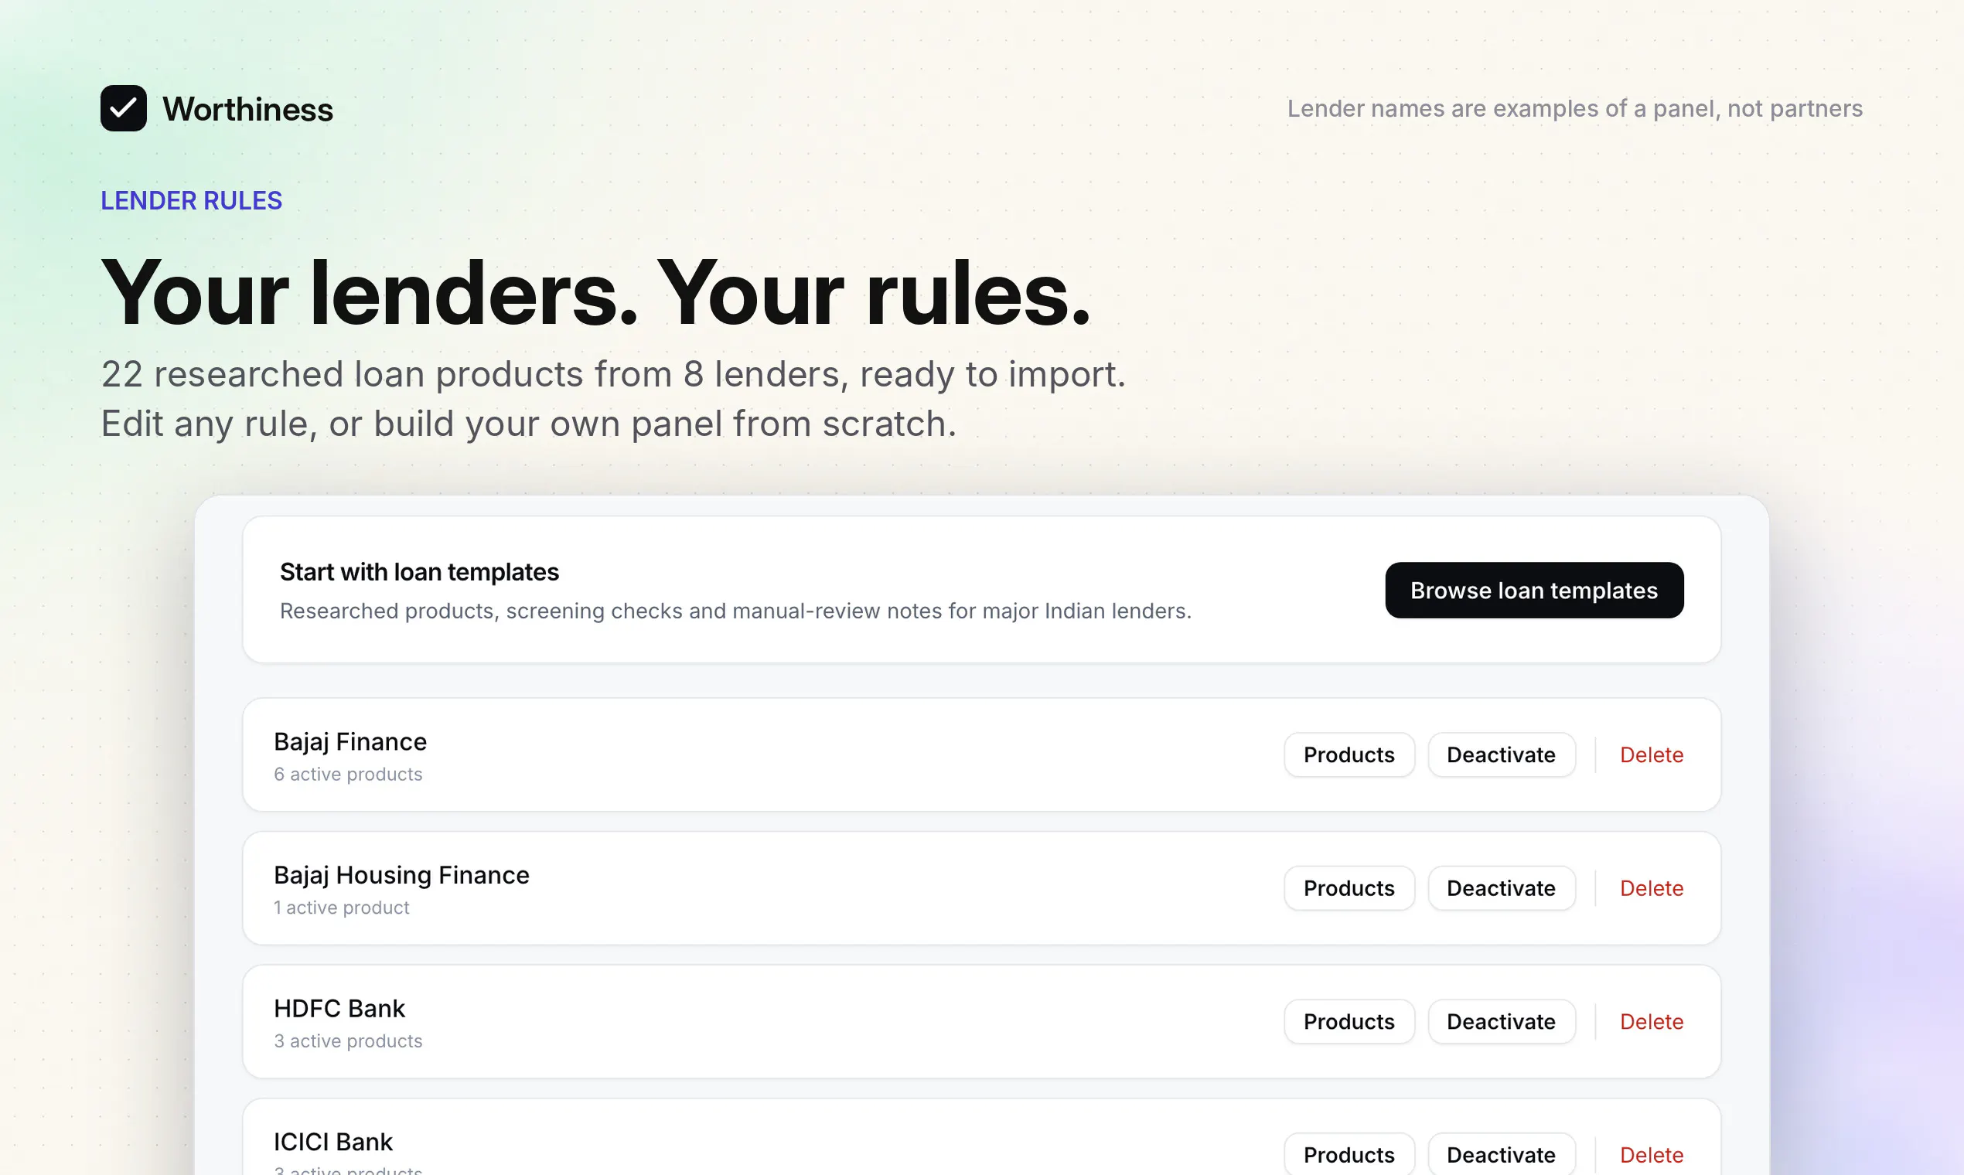Delete the ICICI Bank lender
This screenshot has height=1175, width=1964.
1650,1154
